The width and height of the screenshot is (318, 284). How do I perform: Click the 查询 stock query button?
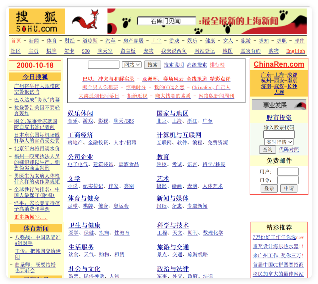tap(267, 150)
